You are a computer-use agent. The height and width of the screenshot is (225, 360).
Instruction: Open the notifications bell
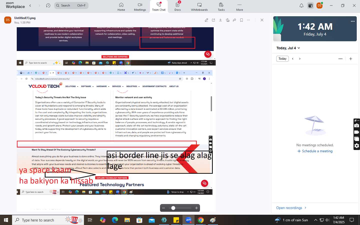(x=301, y=5)
